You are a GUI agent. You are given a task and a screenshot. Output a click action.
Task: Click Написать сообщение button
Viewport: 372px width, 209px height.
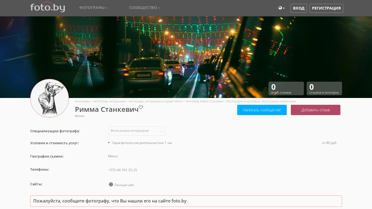pos(262,110)
